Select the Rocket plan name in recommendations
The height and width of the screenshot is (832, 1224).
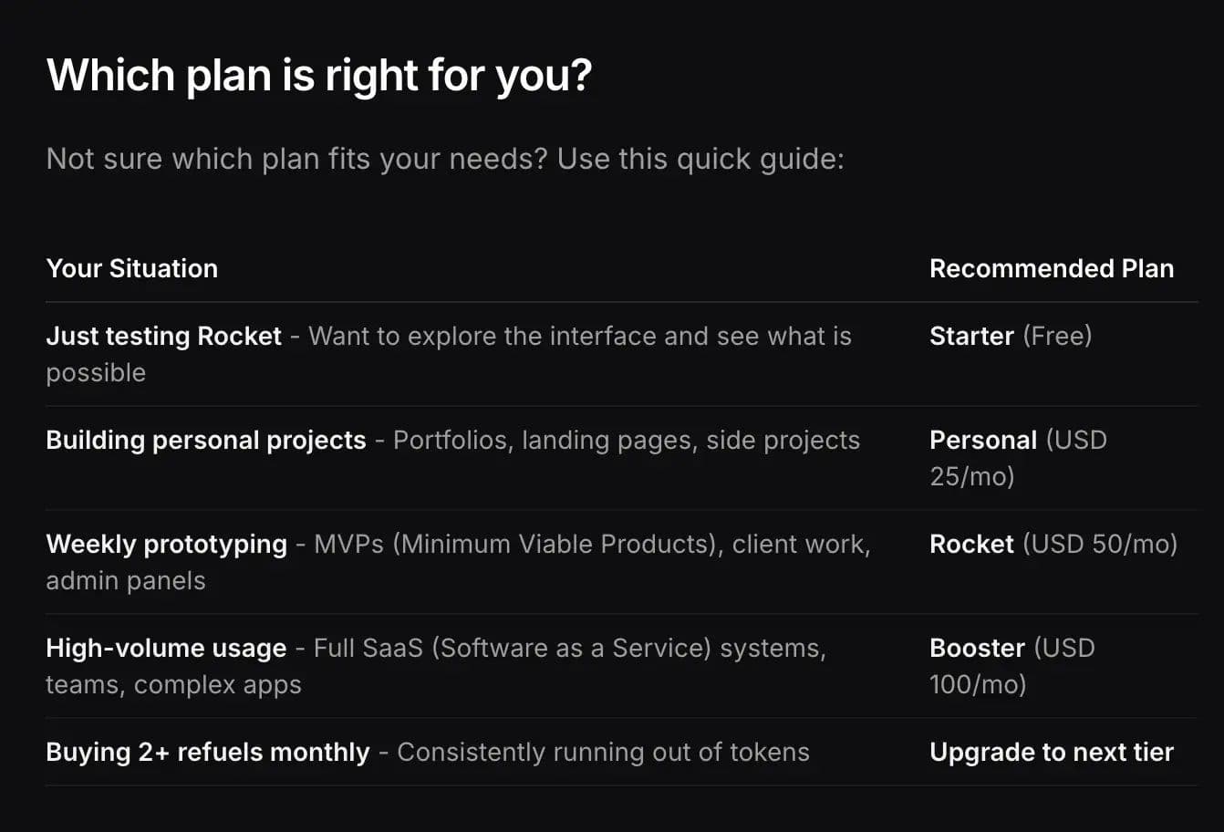tap(971, 544)
